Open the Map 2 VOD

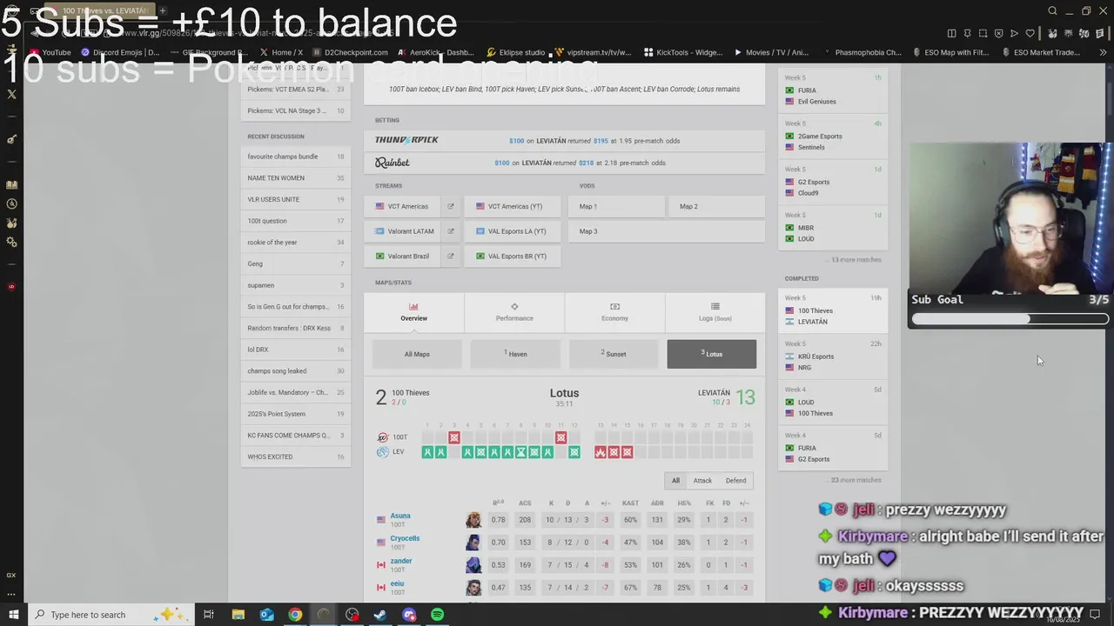point(716,206)
